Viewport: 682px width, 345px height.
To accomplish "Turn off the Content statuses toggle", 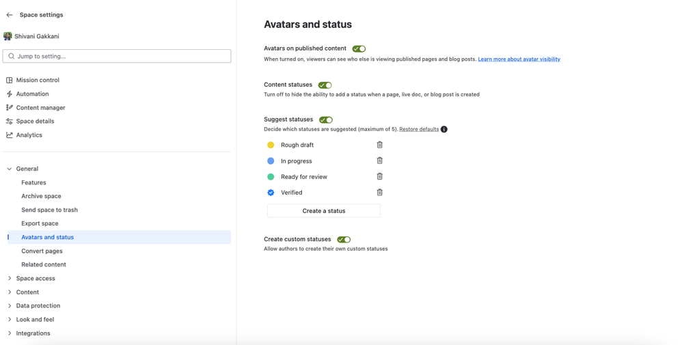I will (x=325, y=85).
